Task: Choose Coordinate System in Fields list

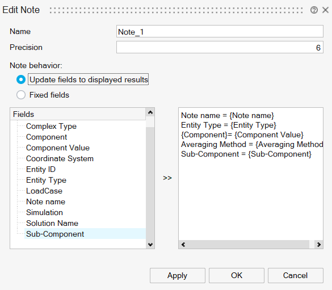Action: point(60,158)
